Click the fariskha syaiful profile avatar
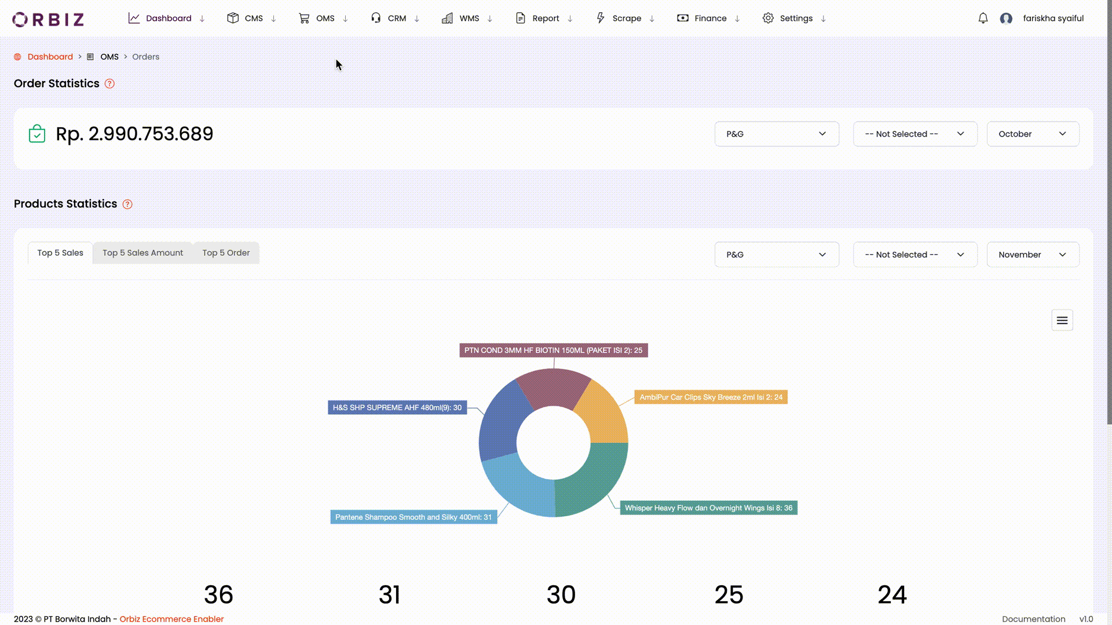 (1006, 18)
